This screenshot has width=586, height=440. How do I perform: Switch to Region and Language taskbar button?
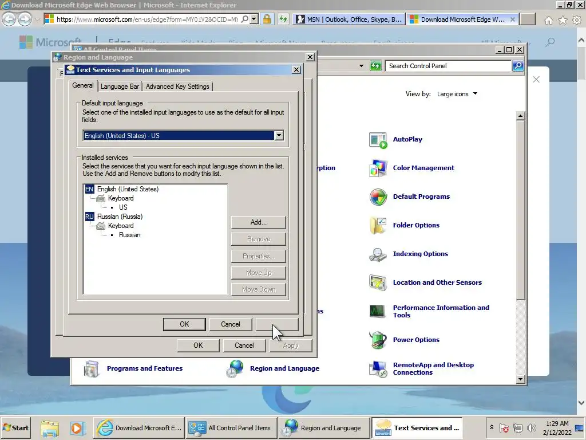pos(324,427)
